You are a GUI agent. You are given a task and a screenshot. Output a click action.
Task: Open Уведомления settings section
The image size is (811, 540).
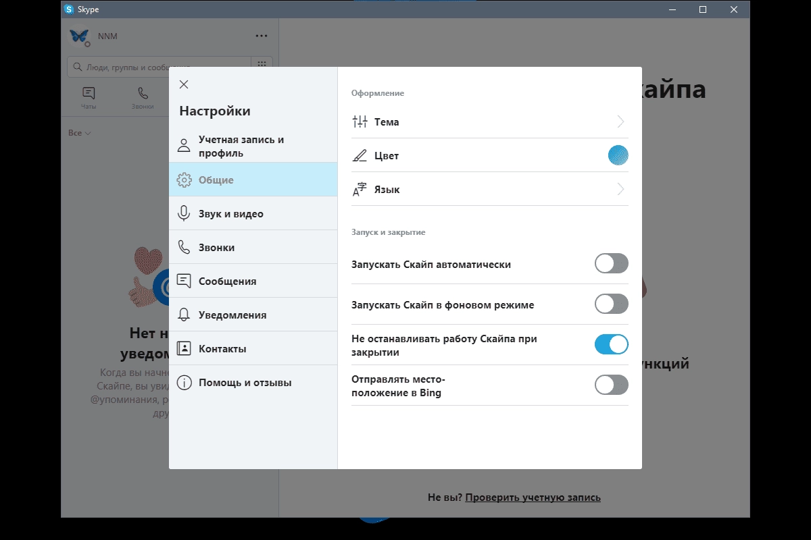(x=253, y=315)
